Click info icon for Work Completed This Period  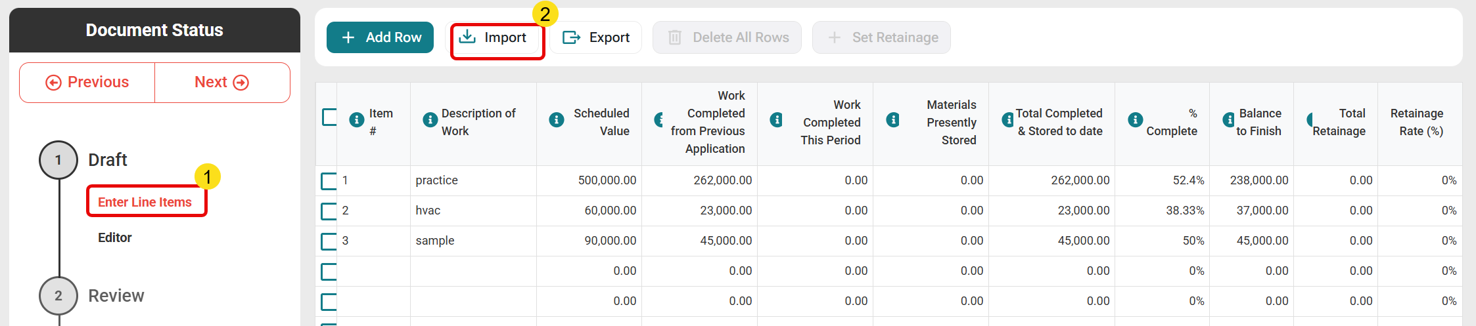(x=776, y=120)
